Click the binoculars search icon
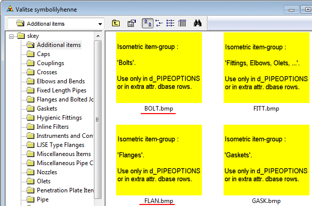 [x=198, y=23]
